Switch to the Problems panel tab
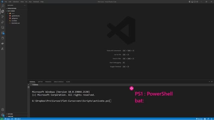The height and width of the screenshot is (120, 214). (x=48, y=82)
